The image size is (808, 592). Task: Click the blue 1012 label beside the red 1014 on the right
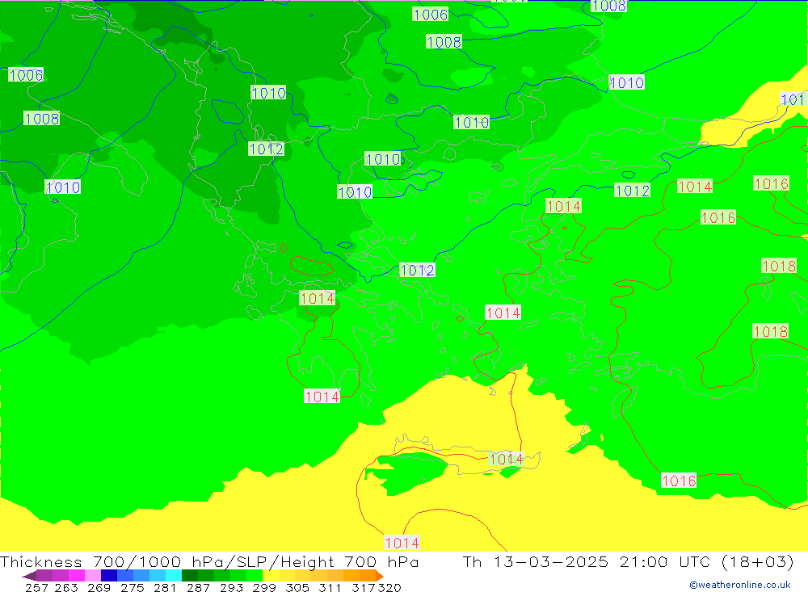click(633, 191)
